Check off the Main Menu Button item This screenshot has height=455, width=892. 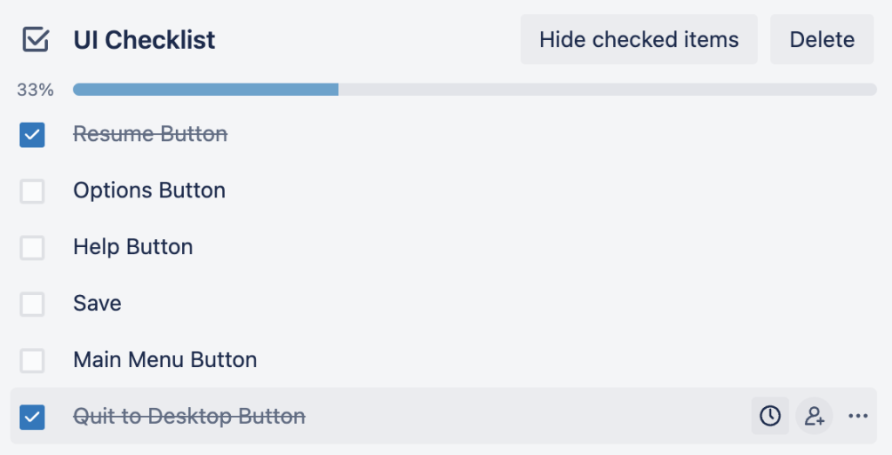[32, 360]
